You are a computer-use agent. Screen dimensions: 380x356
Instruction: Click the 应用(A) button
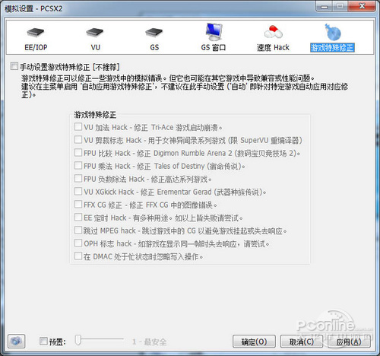click(349, 342)
